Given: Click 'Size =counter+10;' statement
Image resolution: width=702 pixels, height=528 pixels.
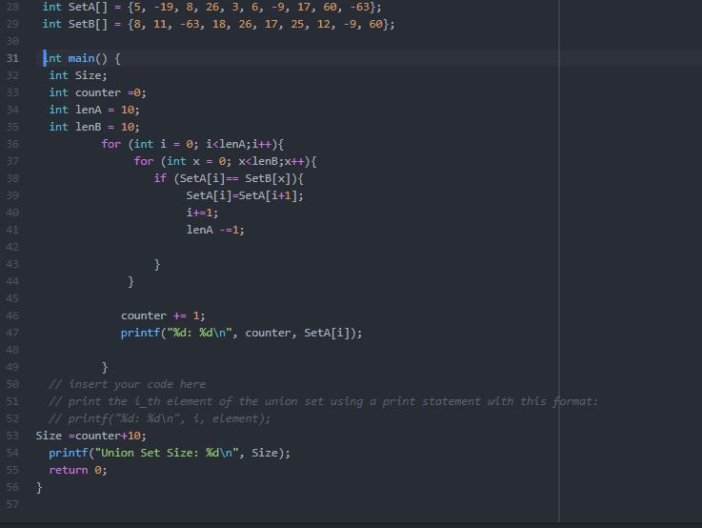Looking at the screenshot, I should (90, 436).
